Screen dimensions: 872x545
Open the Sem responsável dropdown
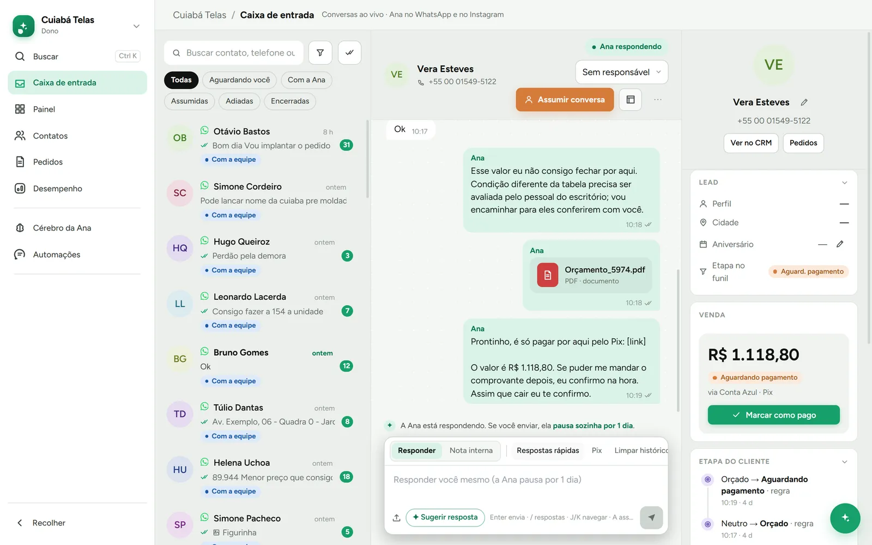(621, 72)
